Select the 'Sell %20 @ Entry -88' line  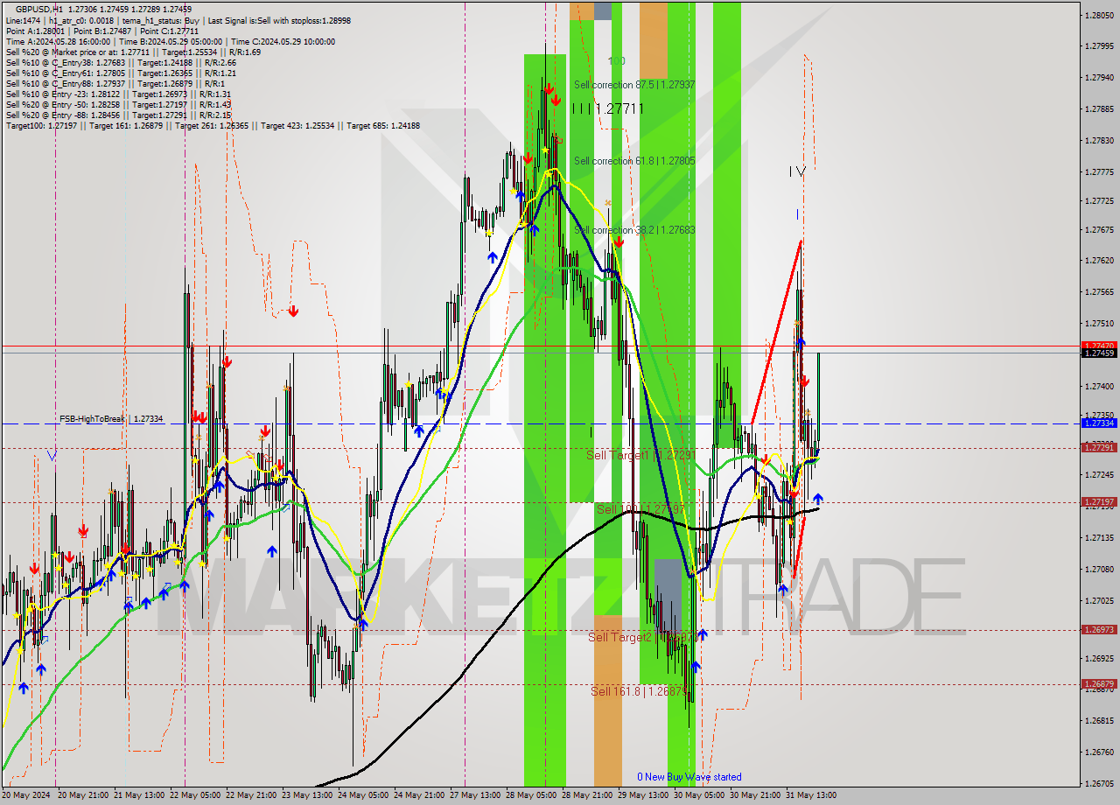click(x=118, y=115)
